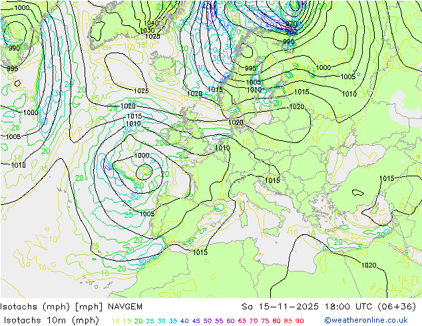
Task: Click the 1030 isobar label
Action: [x=147, y=31]
